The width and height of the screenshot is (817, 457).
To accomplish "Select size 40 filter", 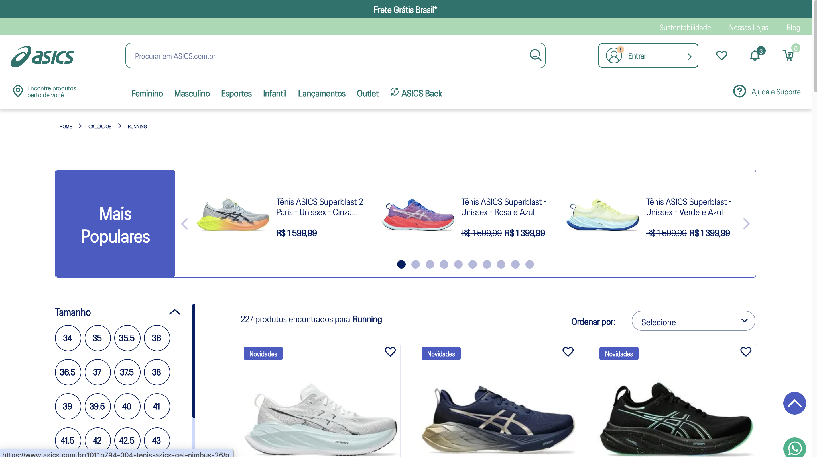I will pos(127,406).
